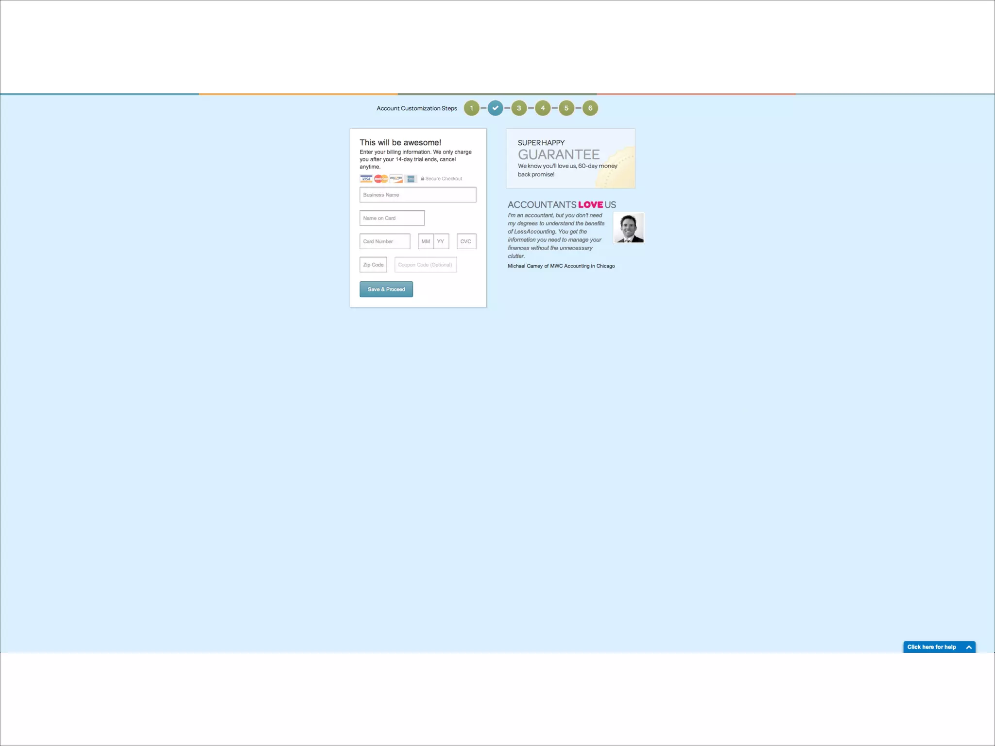Screen dimensions: 995x746
Task: Click the Discover card logo
Action: [x=396, y=179]
